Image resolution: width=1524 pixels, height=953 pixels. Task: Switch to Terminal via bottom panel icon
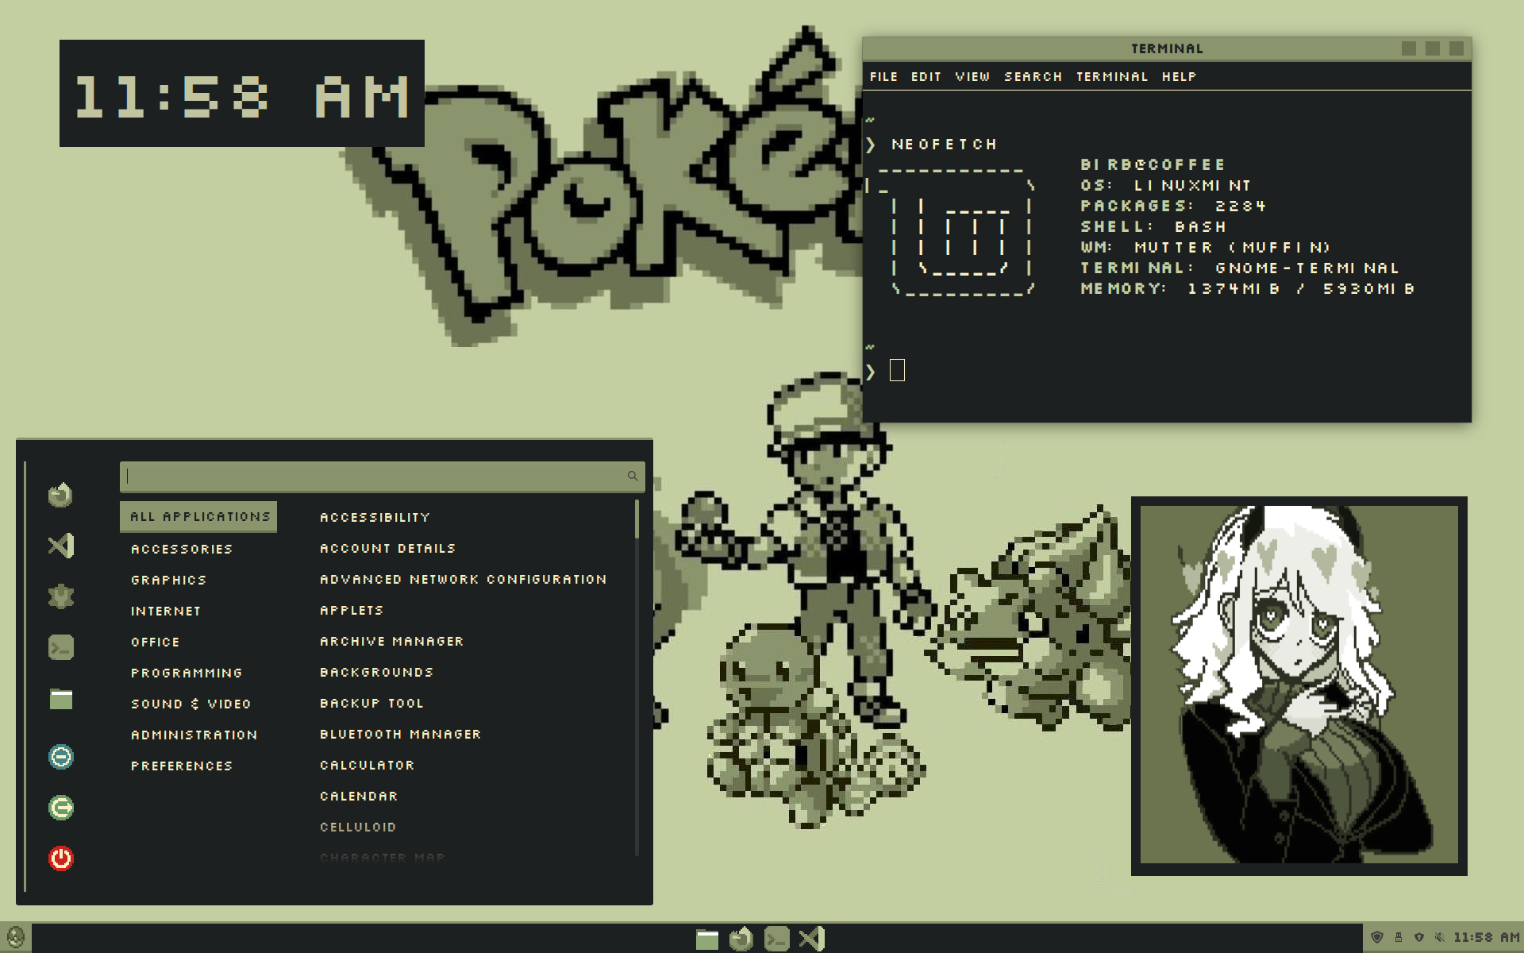tap(776, 939)
